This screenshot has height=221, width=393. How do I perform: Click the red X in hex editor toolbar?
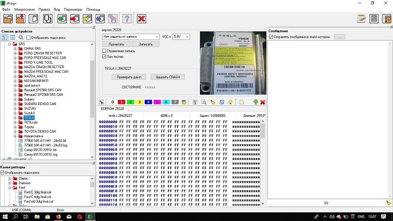tap(263, 102)
